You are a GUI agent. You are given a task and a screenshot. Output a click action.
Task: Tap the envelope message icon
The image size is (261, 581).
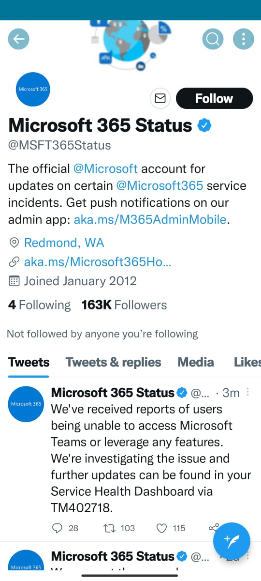(x=160, y=98)
